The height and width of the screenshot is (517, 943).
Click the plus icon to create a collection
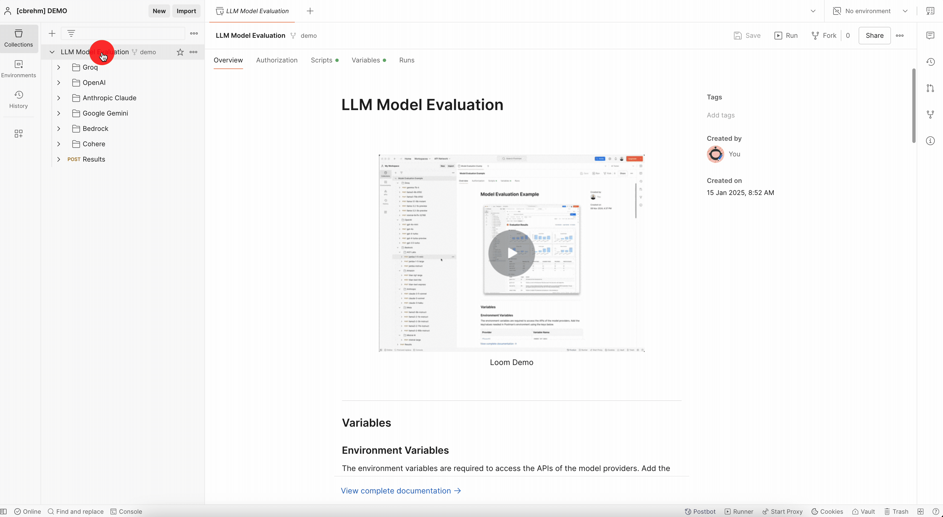[x=52, y=34]
